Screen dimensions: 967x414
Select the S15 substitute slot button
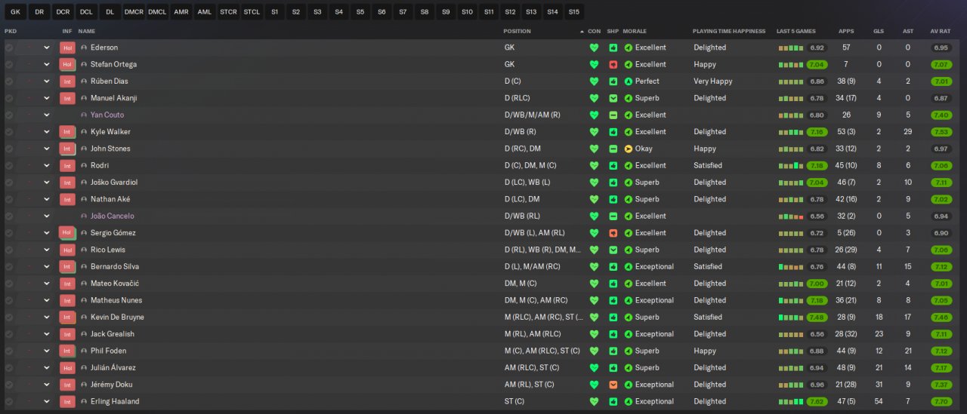[x=573, y=12]
